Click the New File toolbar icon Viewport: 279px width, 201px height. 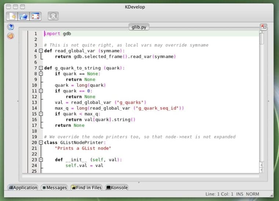(x=12, y=16)
